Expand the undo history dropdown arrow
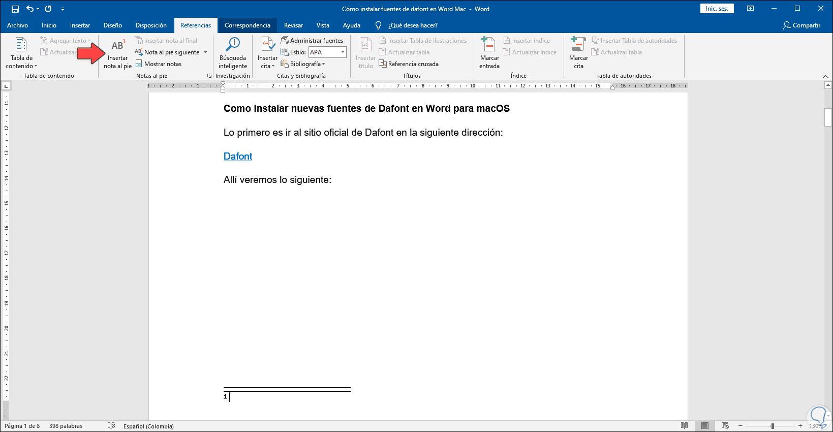 click(x=38, y=9)
